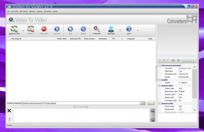Adjust the preview volume slider
This screenshot has height=132, width=204.
[x=188, y=61]
